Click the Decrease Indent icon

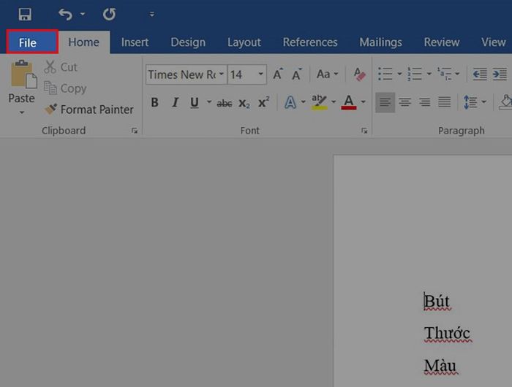[480, 74]
